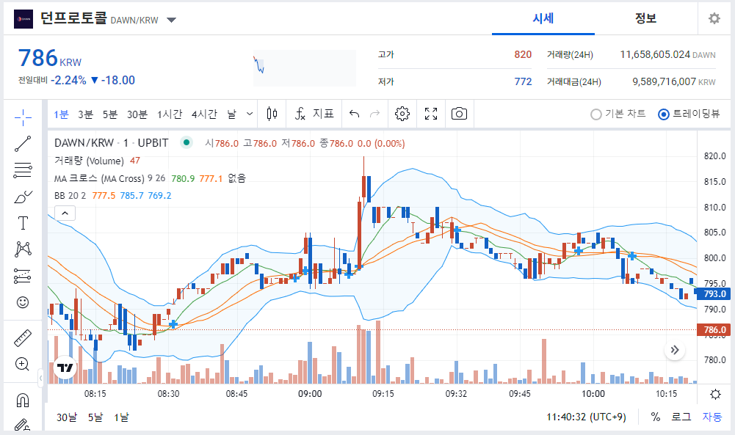Open the top-right page settings gear
The image size is (735, 435).
714,19
